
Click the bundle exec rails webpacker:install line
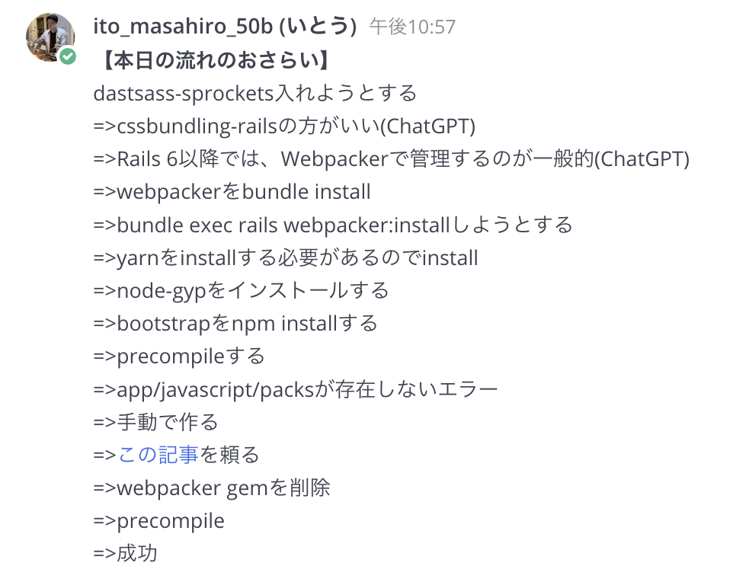333,225
